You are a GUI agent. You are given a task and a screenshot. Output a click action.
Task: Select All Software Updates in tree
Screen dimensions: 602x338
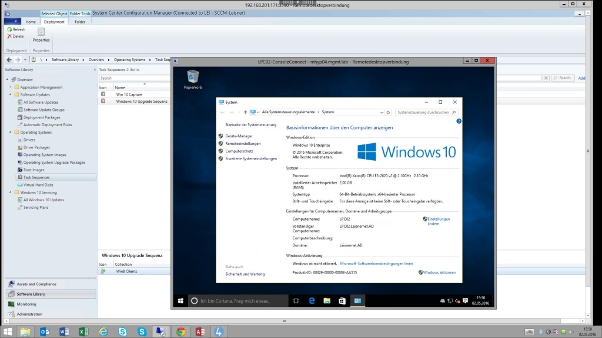coord(38,102)
